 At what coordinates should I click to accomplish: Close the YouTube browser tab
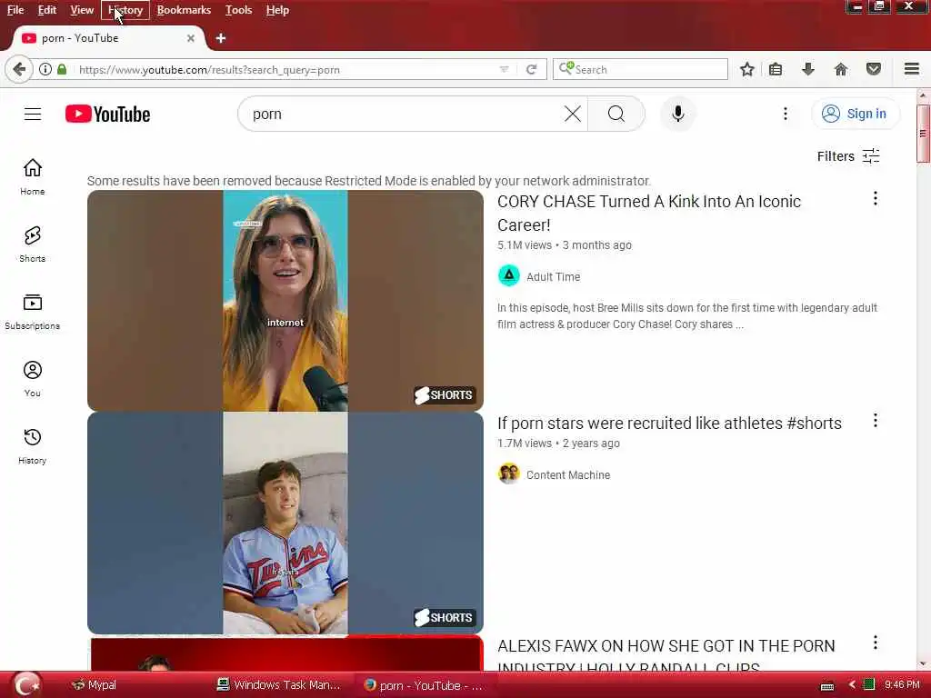191,38
